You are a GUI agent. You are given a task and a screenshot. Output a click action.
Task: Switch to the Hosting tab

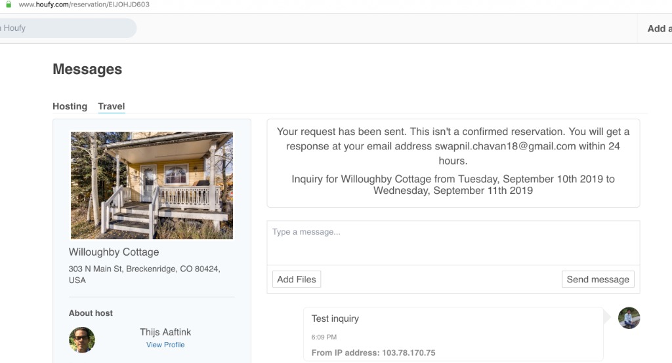(70, 106)
